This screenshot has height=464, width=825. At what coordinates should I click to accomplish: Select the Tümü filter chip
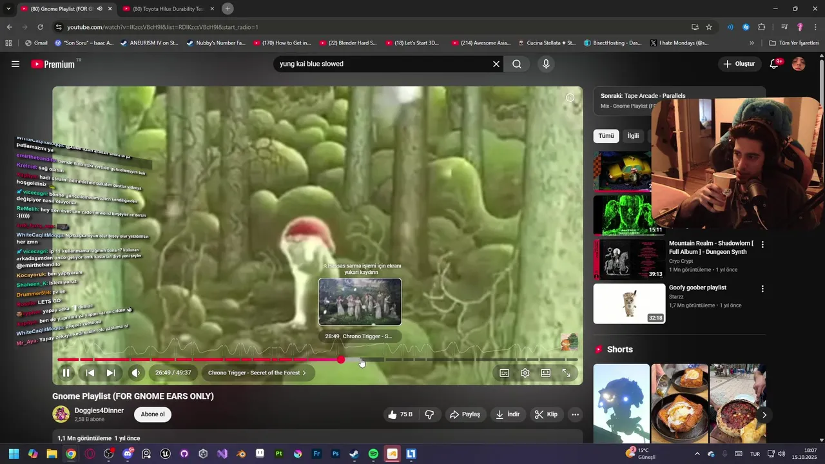click(607, 136)
